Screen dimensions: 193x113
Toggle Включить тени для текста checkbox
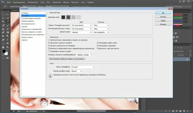(x=98, y=48)
